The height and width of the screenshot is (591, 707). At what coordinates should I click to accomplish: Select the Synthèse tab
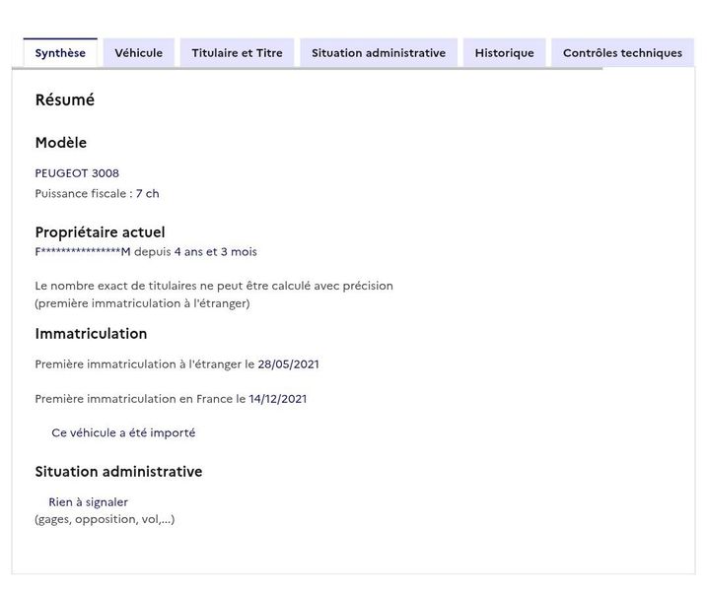coord(60,53)
